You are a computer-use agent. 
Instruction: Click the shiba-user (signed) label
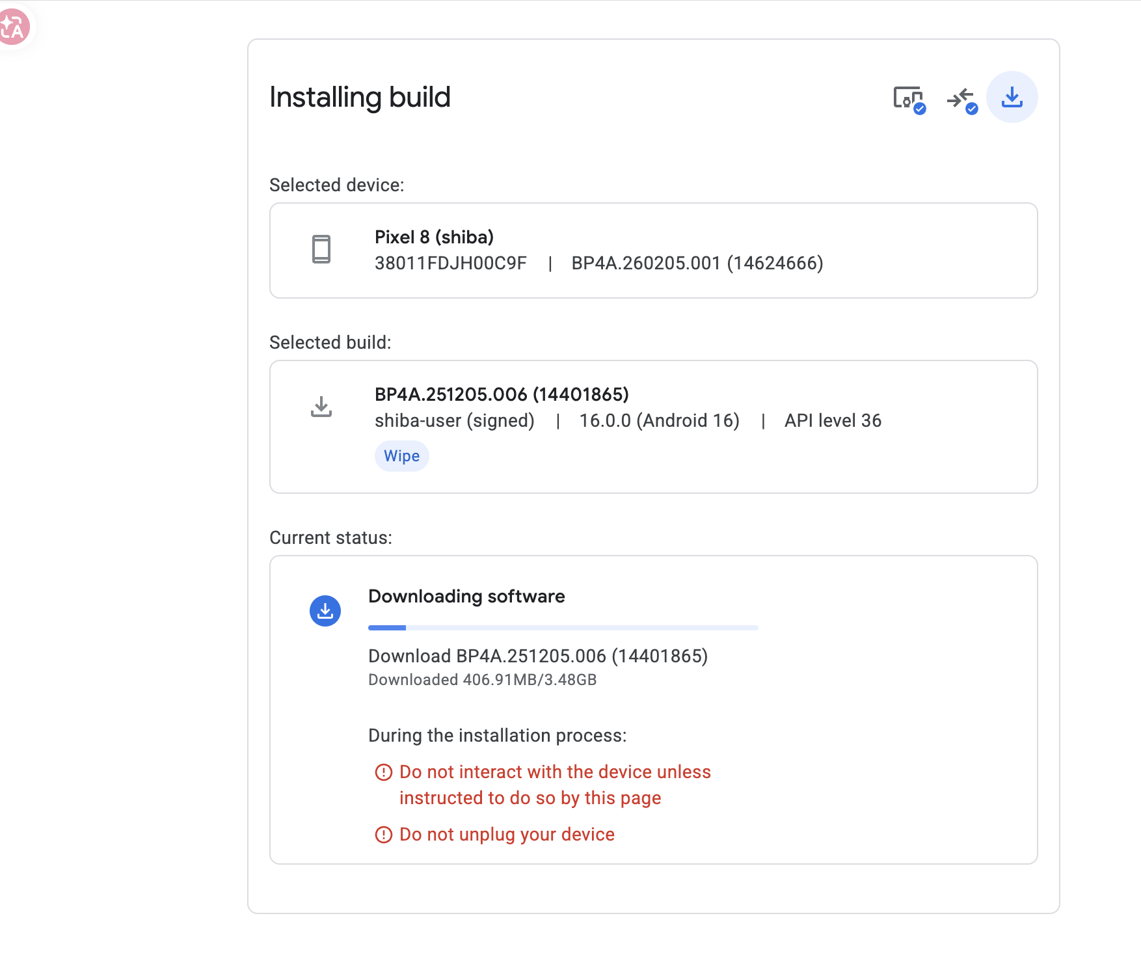pos(454,421)
